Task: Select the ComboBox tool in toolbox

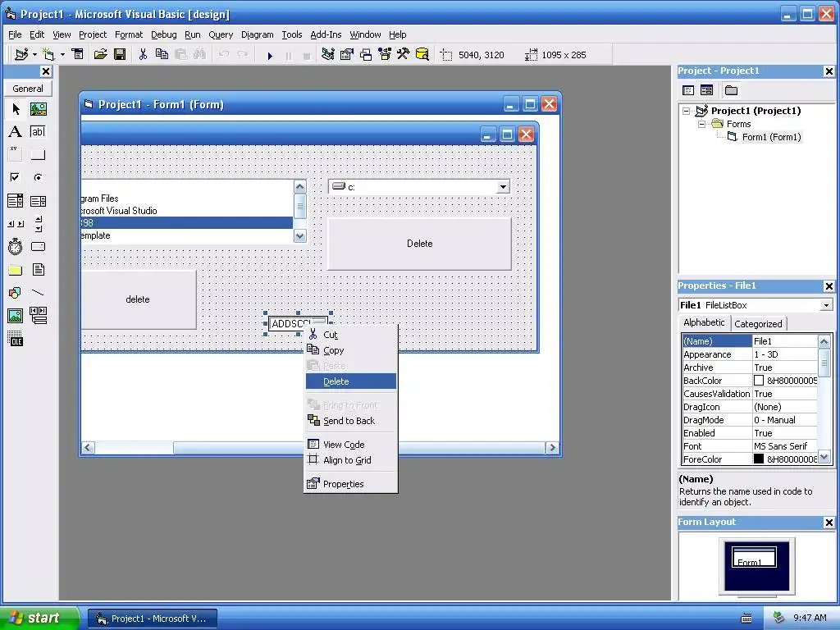Action: pyautogui.click(x=16, y=201)
